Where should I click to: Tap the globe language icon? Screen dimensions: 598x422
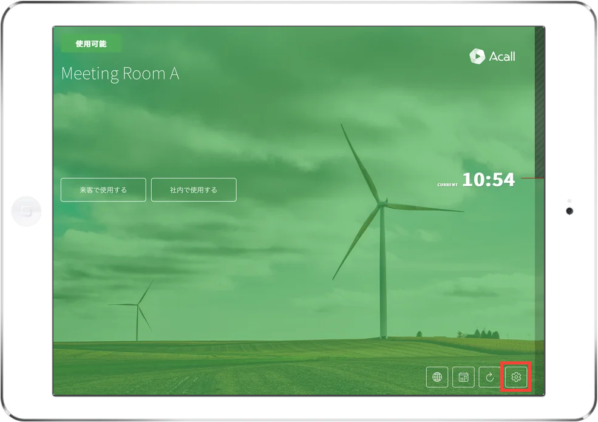437,377
